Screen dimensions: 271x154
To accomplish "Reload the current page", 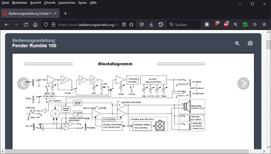I will [x=26, y=25].
